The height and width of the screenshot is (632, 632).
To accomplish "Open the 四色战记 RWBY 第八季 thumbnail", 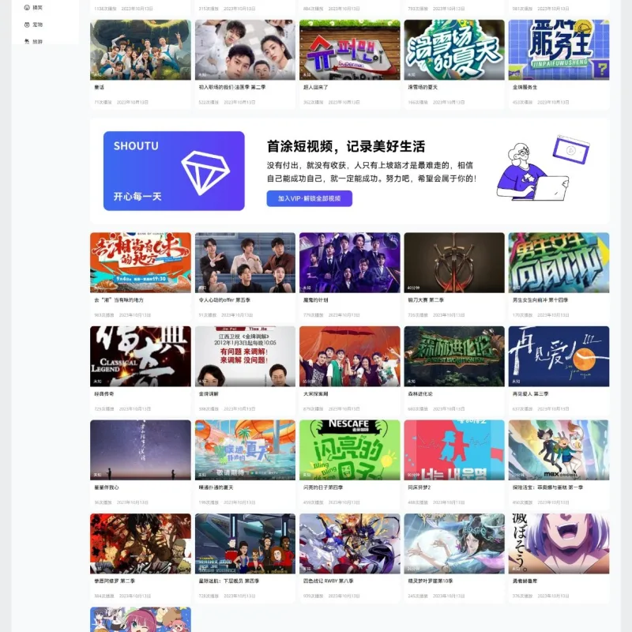I will tap(349, 544).
